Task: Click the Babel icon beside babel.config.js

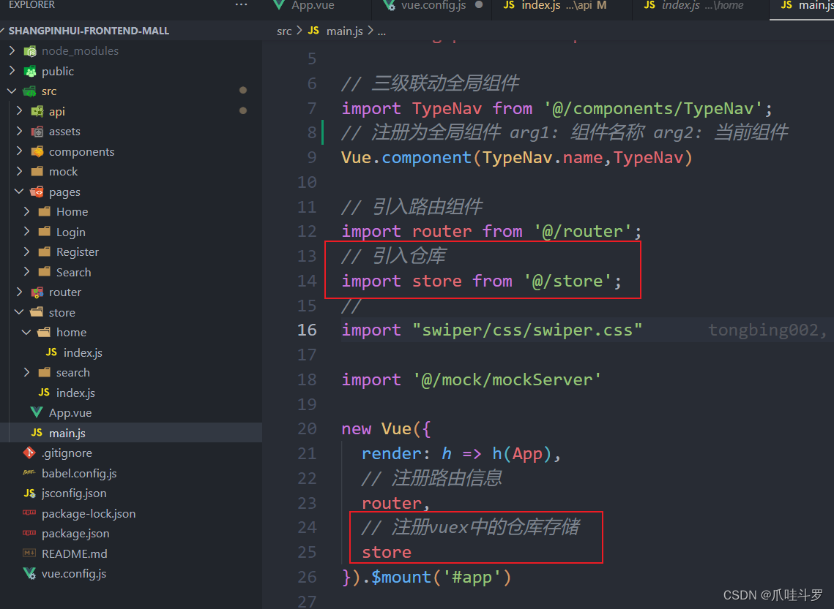Action: 29,472
